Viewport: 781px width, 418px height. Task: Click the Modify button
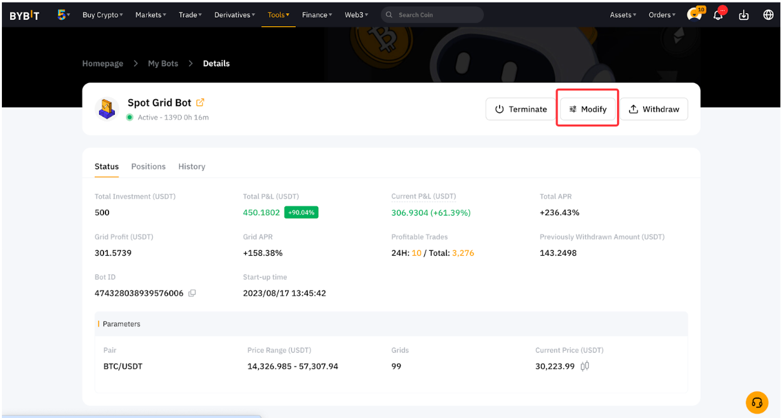tap(587, 109)
